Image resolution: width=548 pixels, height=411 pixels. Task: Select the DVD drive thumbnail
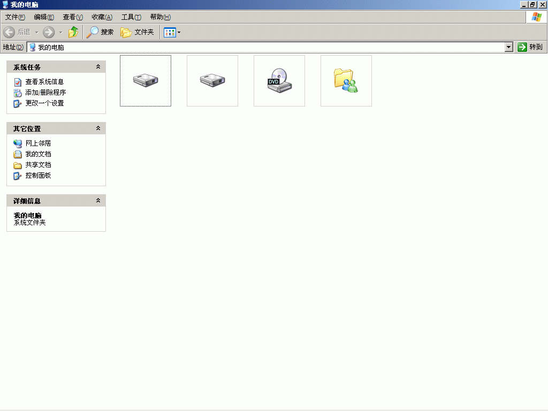[279, 81]
